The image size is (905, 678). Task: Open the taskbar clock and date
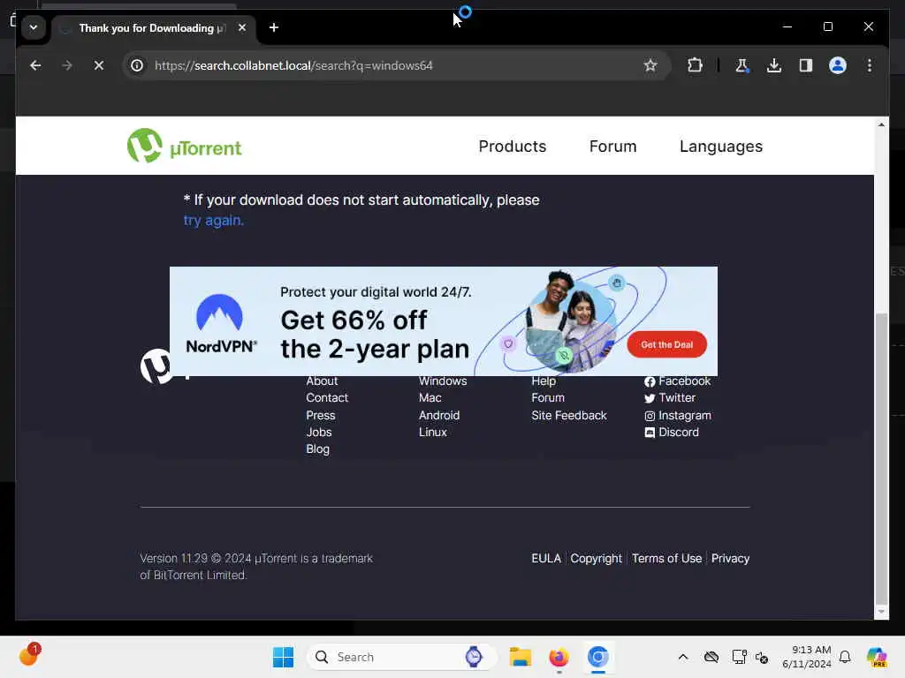(806, 657)
